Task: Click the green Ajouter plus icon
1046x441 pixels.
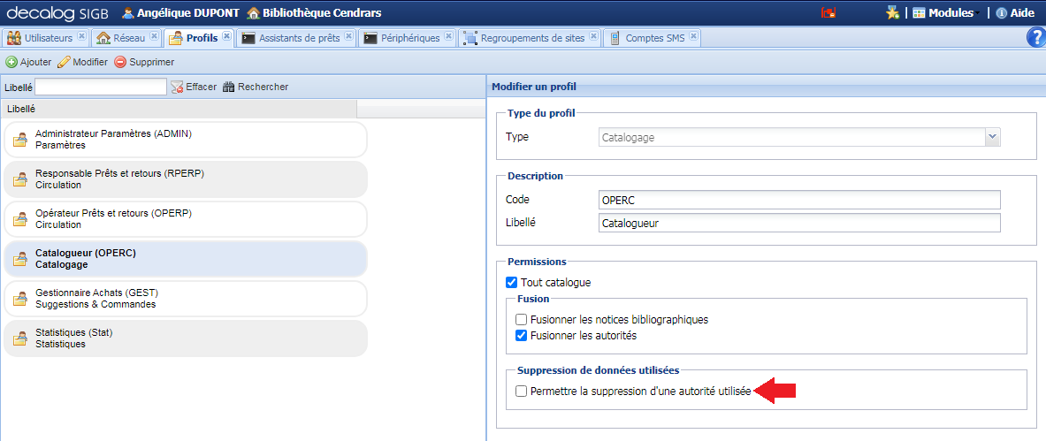Action: 11,63
